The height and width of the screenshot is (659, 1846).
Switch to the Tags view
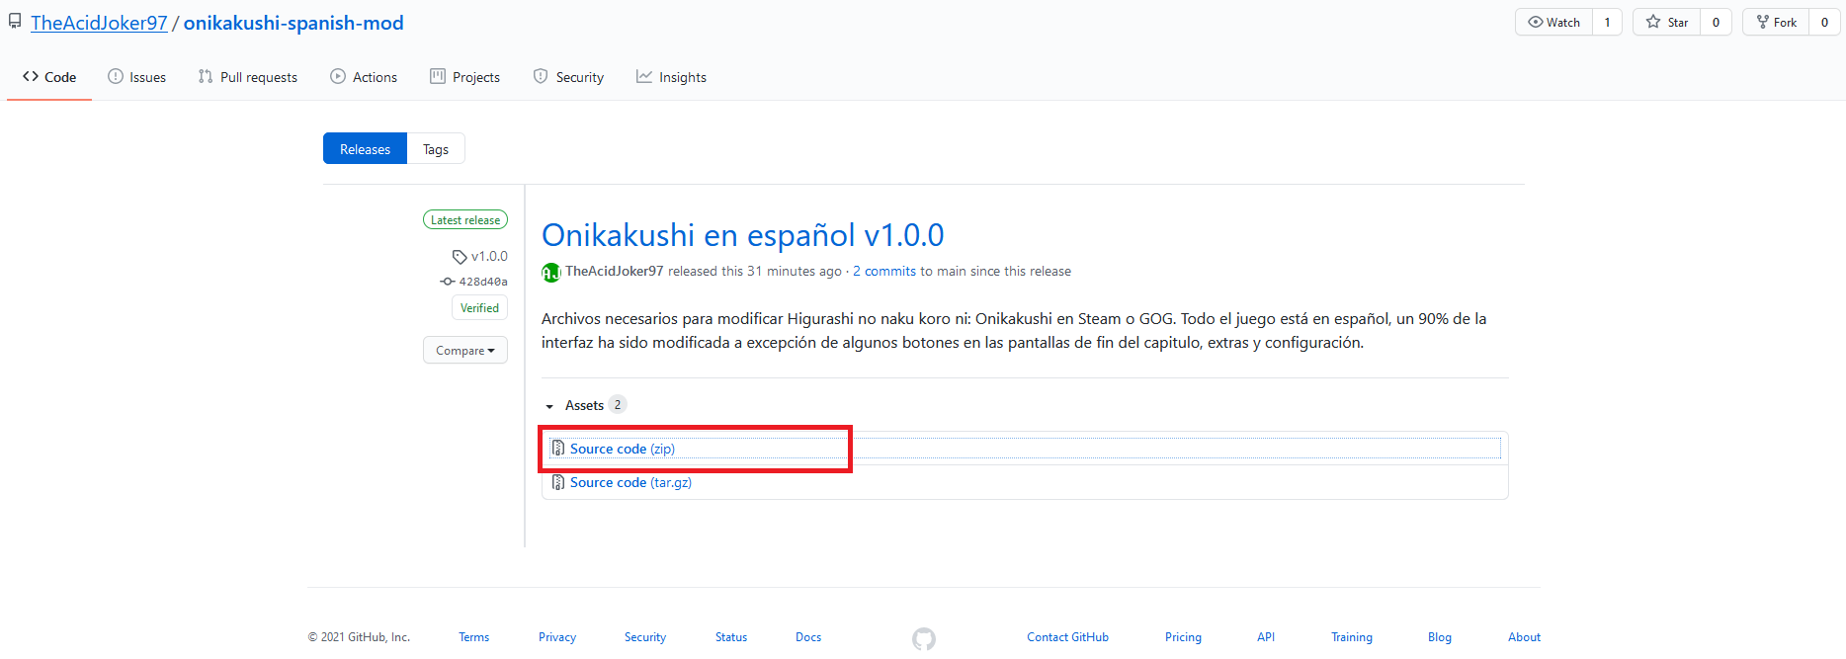(x=436, y=149)
